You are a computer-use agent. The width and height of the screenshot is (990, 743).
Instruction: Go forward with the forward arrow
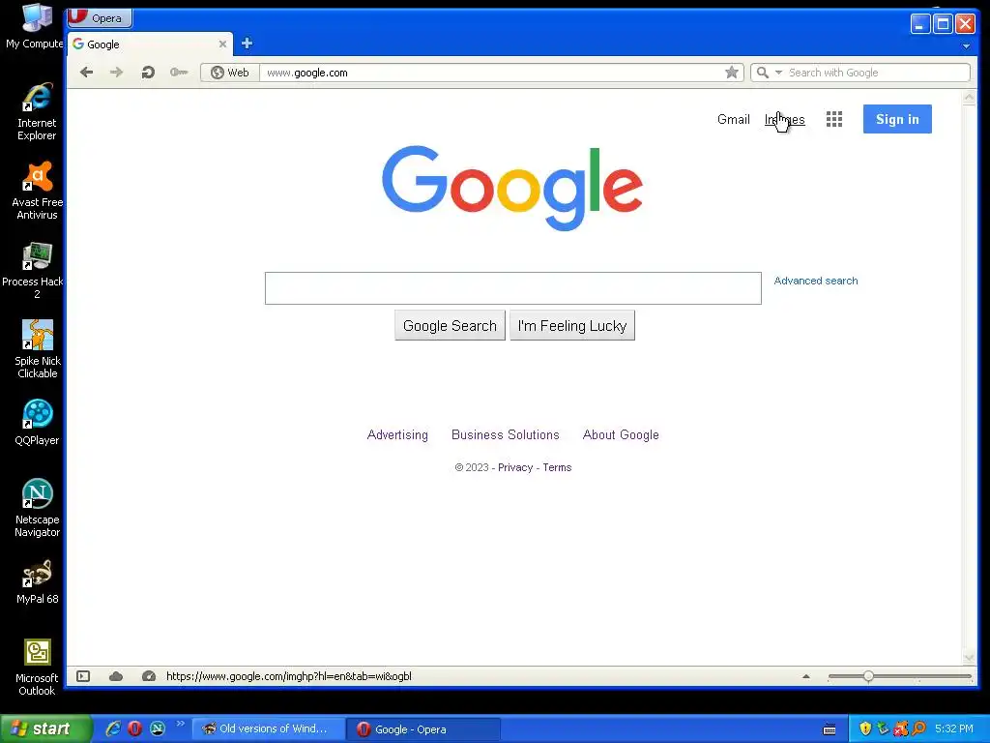pyautogui.click(x=116, y=73)
